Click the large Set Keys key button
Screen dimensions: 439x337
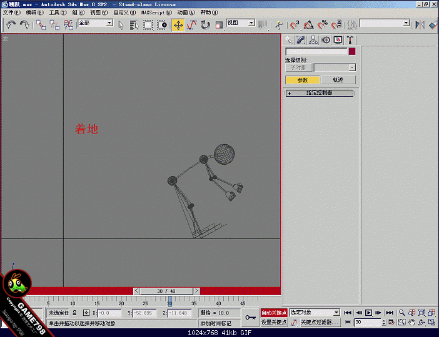click(x=250, y=318)
